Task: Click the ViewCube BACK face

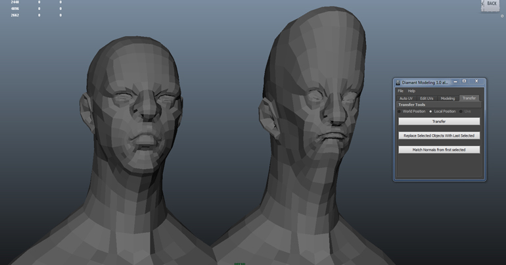Action: point(491,4)
